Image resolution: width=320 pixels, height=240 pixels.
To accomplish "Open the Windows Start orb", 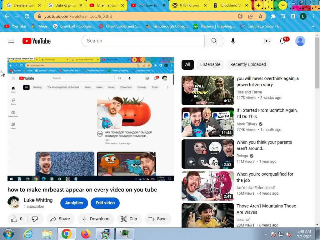I will (x=8, y=234).
